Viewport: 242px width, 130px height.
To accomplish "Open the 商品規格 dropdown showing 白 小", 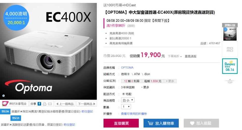I will tap(128, 100).
